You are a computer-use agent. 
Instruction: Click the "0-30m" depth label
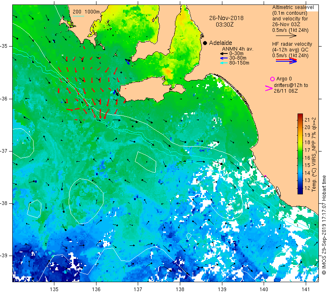pos(236,53)
